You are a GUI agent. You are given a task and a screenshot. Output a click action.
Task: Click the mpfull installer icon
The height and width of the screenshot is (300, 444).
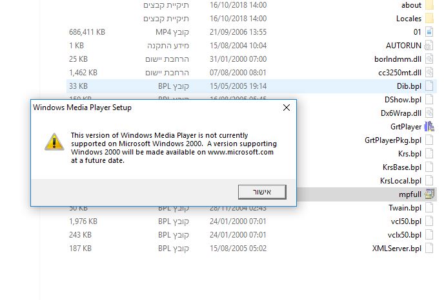pyautogui.click(x=429, y=194)
